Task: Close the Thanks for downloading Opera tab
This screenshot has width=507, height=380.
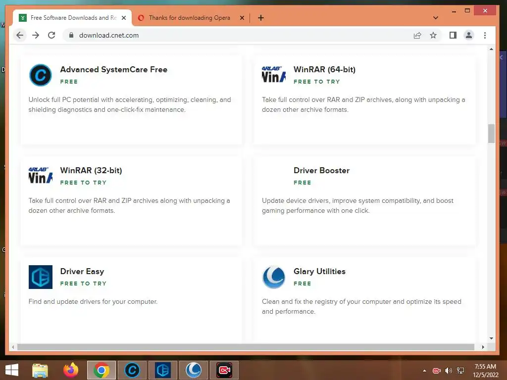Action: (x=242, y=18)
